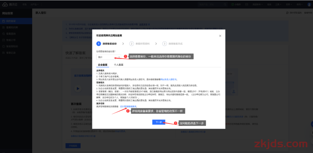313x153 pixels.
Task: Click the 新人指引 page heading
Action: [41, 13]
